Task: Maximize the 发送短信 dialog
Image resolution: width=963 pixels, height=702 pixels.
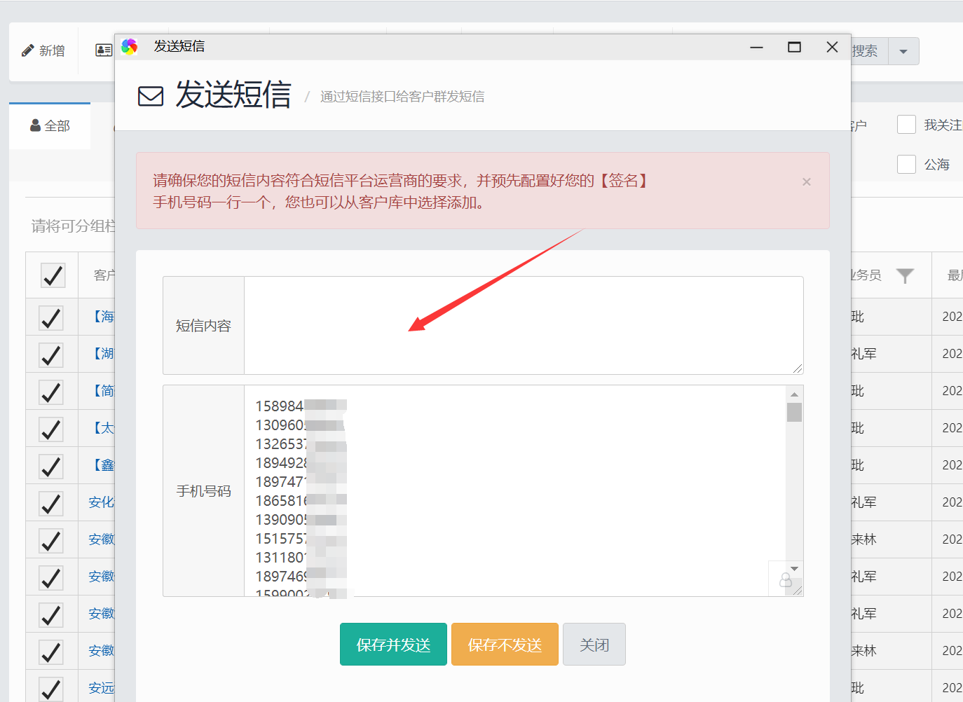Action: 794,47
